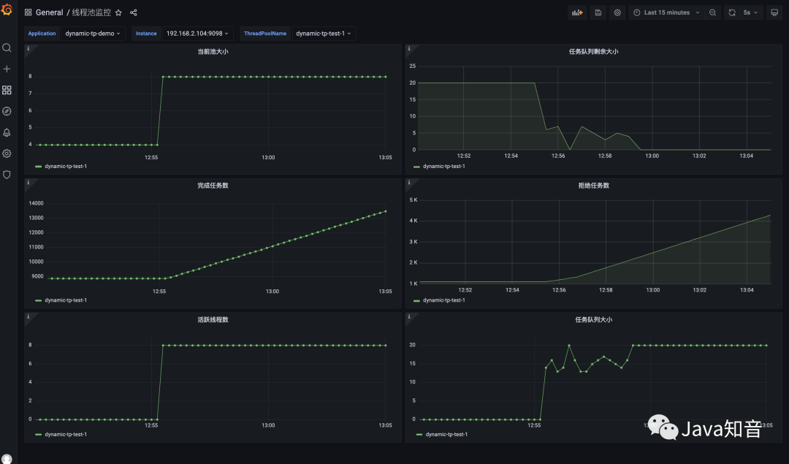Open the 5s refresh interval dropdown
The image size is (789, 464).
[x=751, y=12]
